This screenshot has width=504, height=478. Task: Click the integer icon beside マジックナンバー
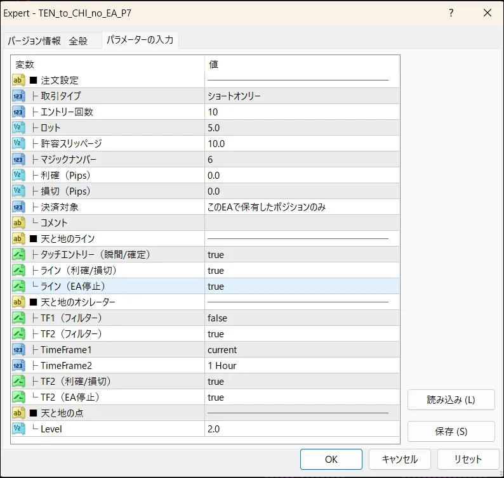[x=18, y=159]
